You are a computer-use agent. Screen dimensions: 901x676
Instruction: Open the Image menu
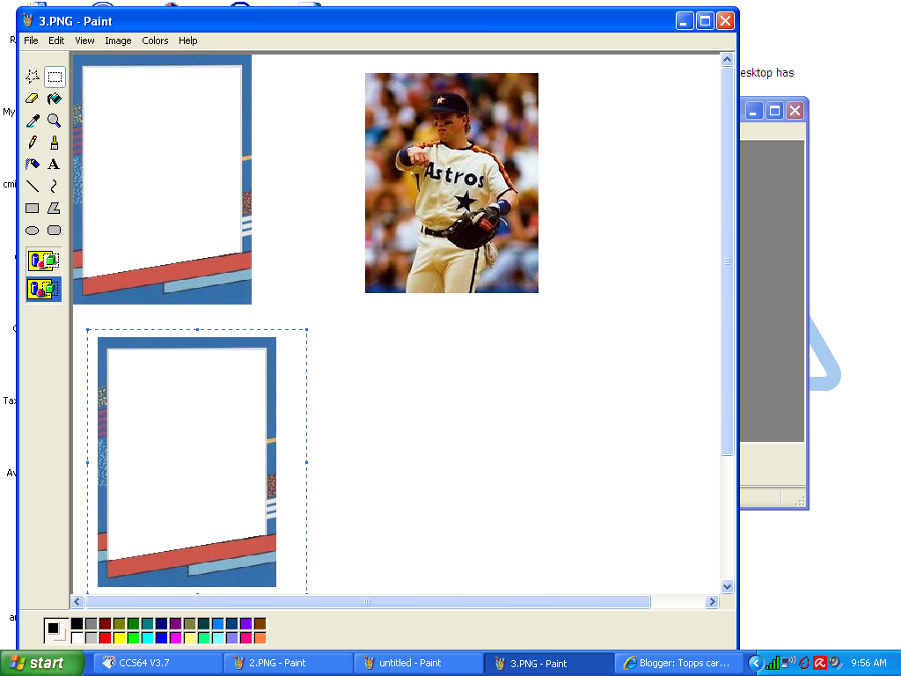pyautogui.click(x=118, y=40)
